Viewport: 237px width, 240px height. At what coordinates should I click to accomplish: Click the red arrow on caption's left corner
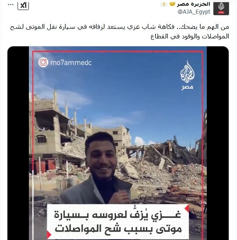tap(49, 234)
